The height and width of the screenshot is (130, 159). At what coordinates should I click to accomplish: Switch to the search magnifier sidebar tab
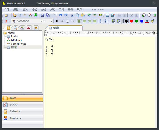point(15,28)
